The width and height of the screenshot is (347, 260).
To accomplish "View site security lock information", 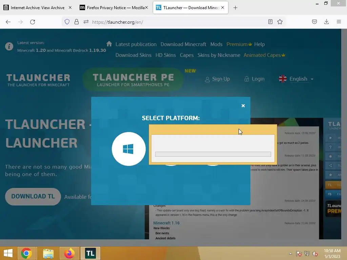I will (77, 22).
